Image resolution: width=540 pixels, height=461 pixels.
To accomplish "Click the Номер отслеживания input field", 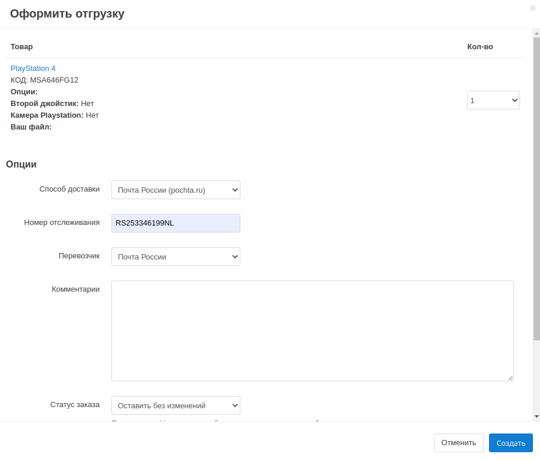I will pos(176,223).
